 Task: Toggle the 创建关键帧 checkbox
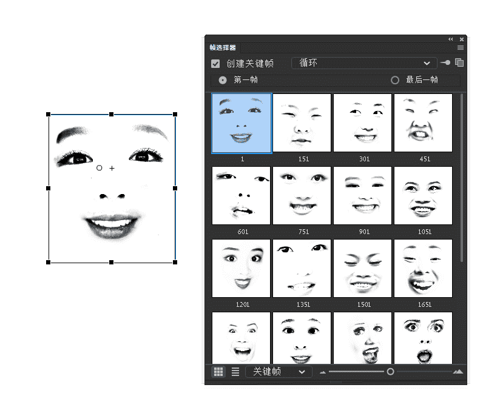[x=215, y=64]
